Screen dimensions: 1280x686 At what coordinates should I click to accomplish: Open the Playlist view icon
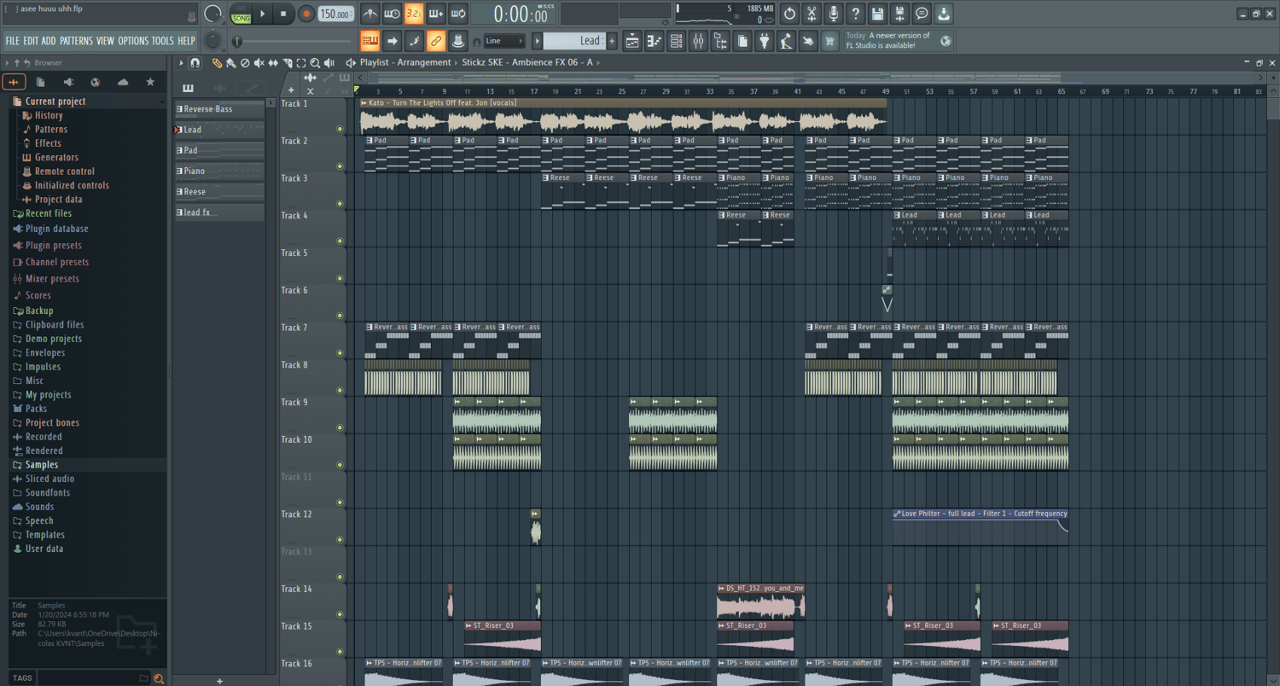[x=632, y=40]
